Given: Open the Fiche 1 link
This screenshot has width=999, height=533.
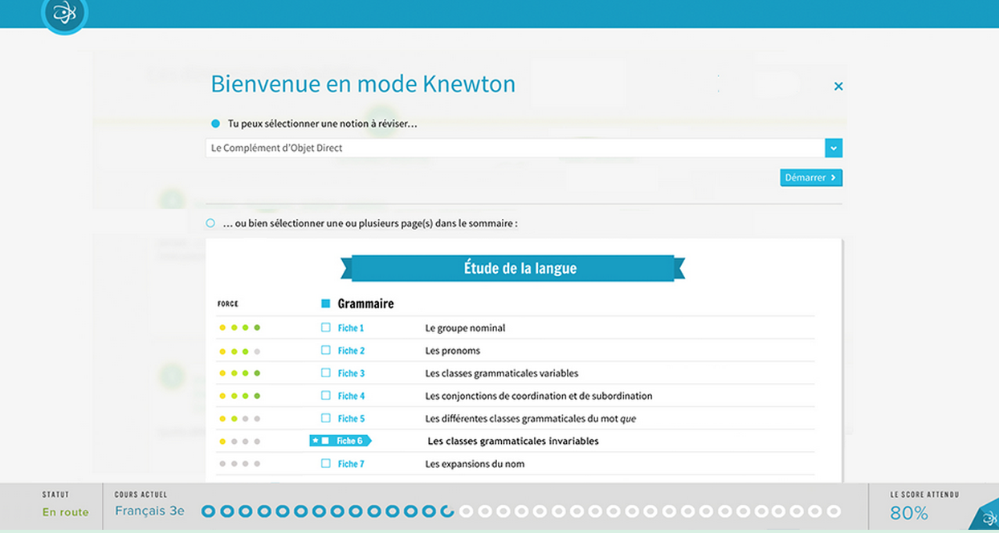Looking at the screenshot, I should coord(351,328).
